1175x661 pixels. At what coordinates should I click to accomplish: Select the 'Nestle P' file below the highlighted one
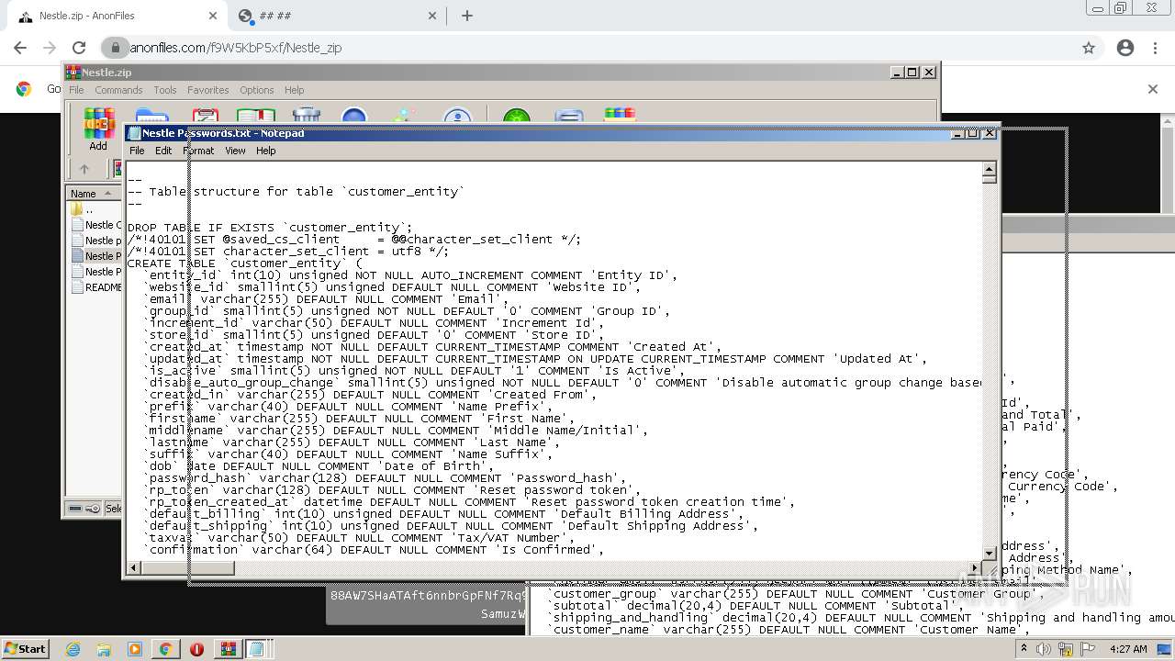click(x=95, y=272)
